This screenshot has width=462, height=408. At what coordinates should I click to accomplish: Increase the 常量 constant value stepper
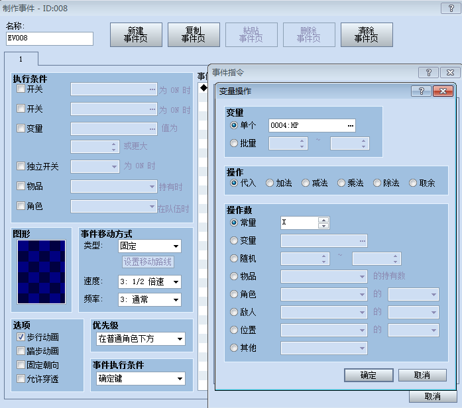[323, 220]
